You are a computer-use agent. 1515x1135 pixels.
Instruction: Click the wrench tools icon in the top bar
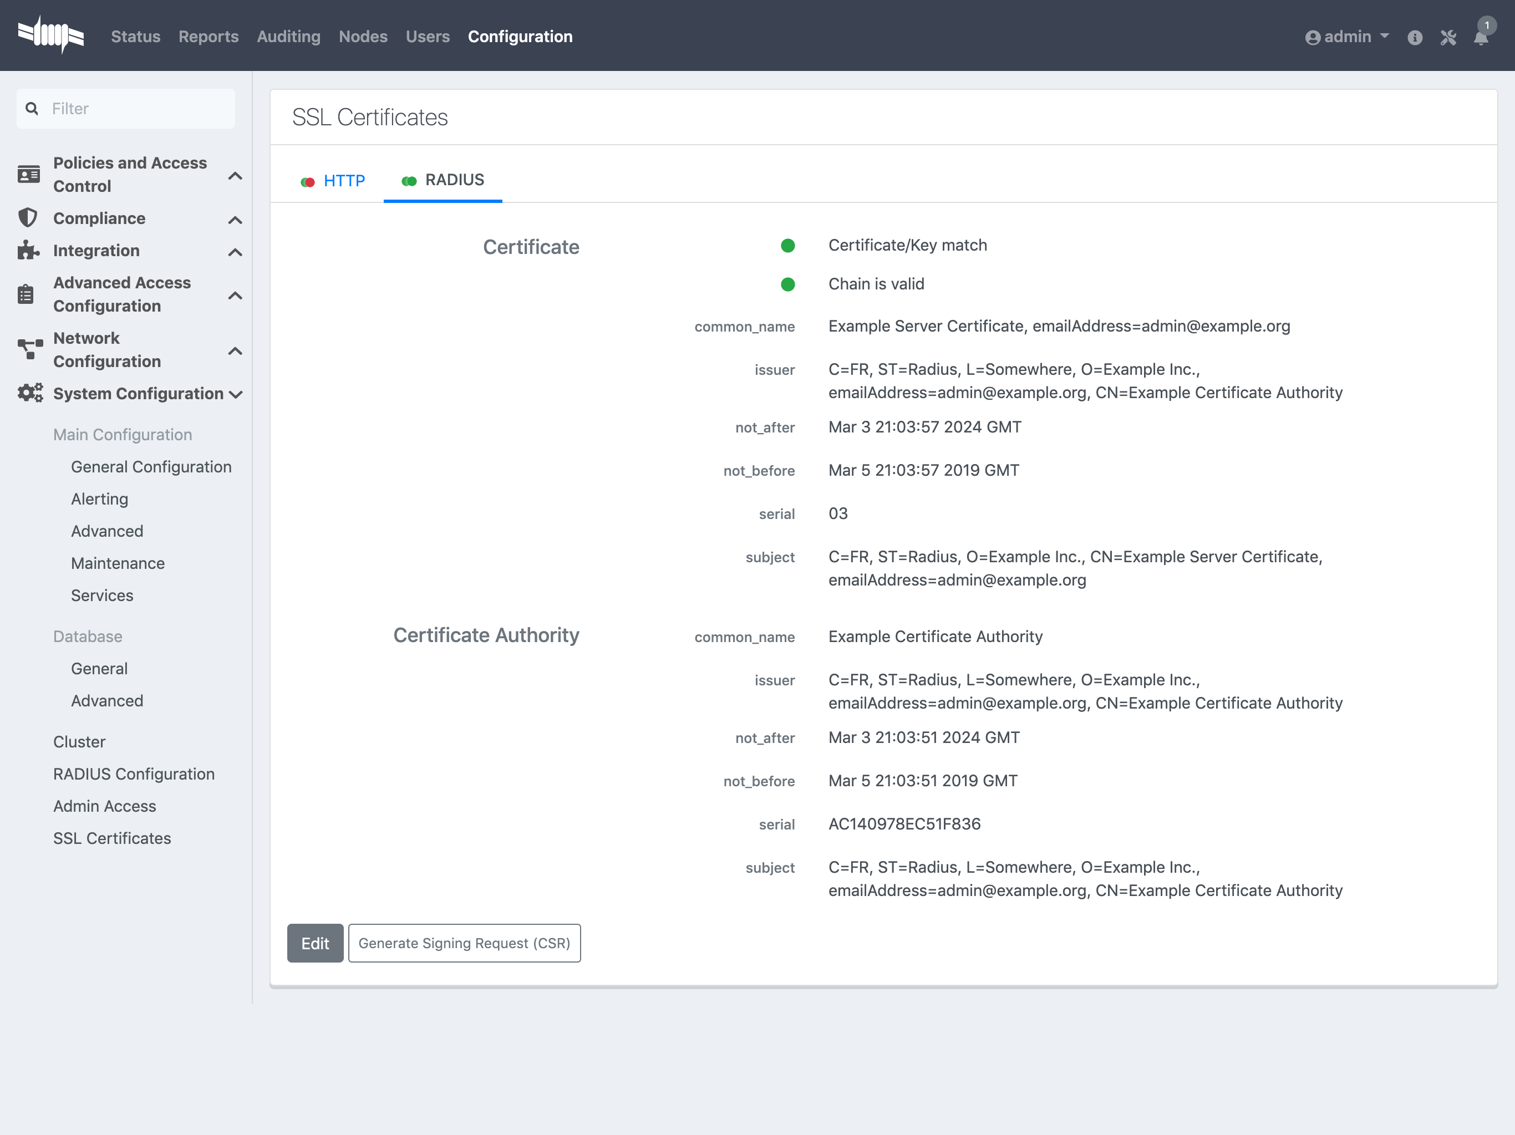pos(1448,38)
